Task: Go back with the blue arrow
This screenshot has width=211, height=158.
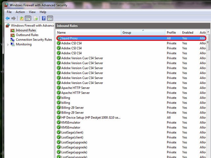Action: [8, 18]
